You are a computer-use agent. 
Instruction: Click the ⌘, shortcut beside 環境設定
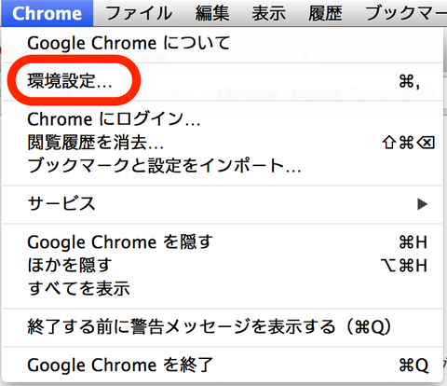tap(410, 82)
